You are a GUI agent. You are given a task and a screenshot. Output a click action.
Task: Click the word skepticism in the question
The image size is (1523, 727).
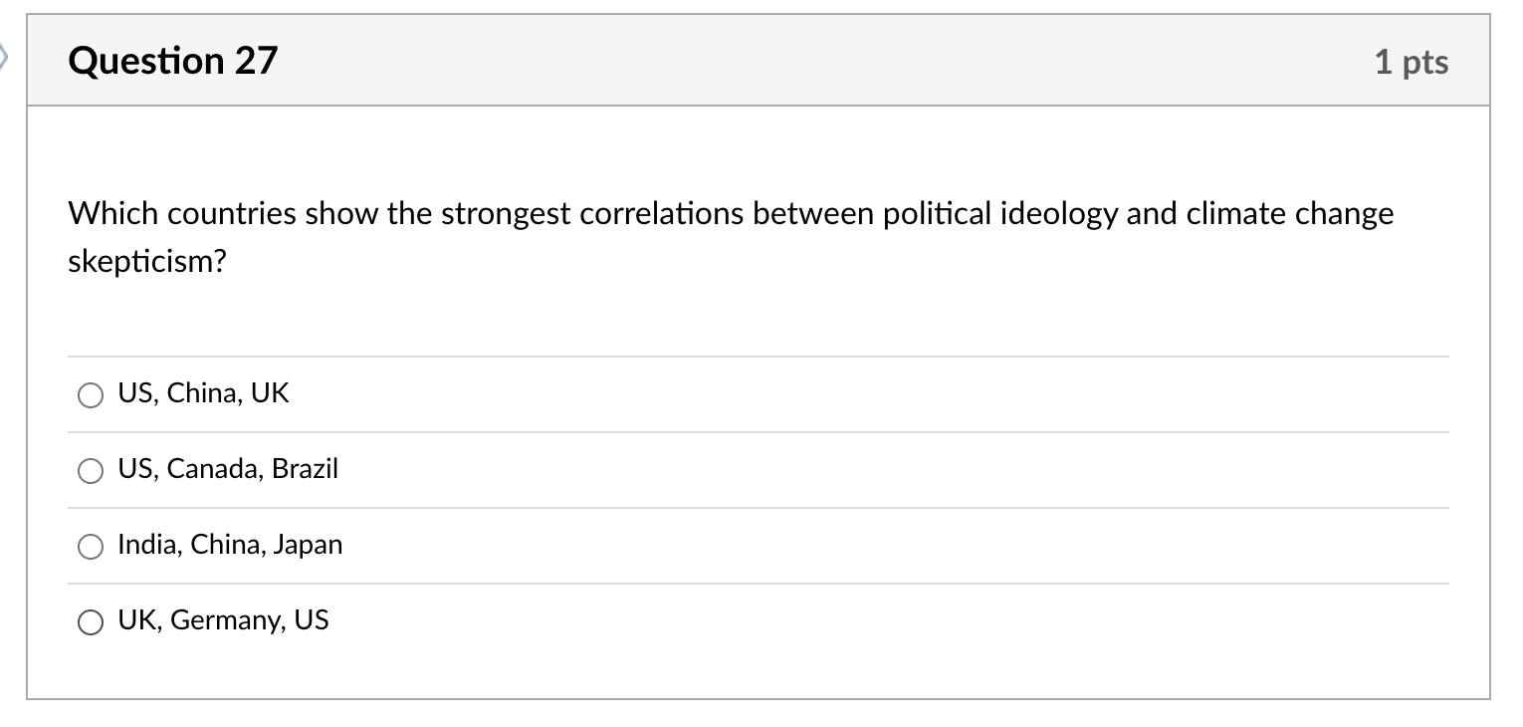tap(145, 263)
